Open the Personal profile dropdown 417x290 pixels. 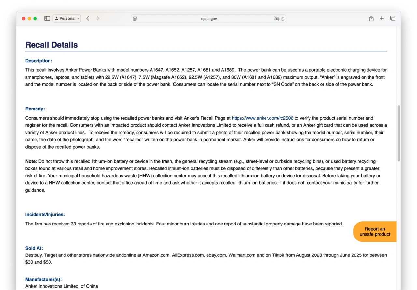click(x=67, y=19)
